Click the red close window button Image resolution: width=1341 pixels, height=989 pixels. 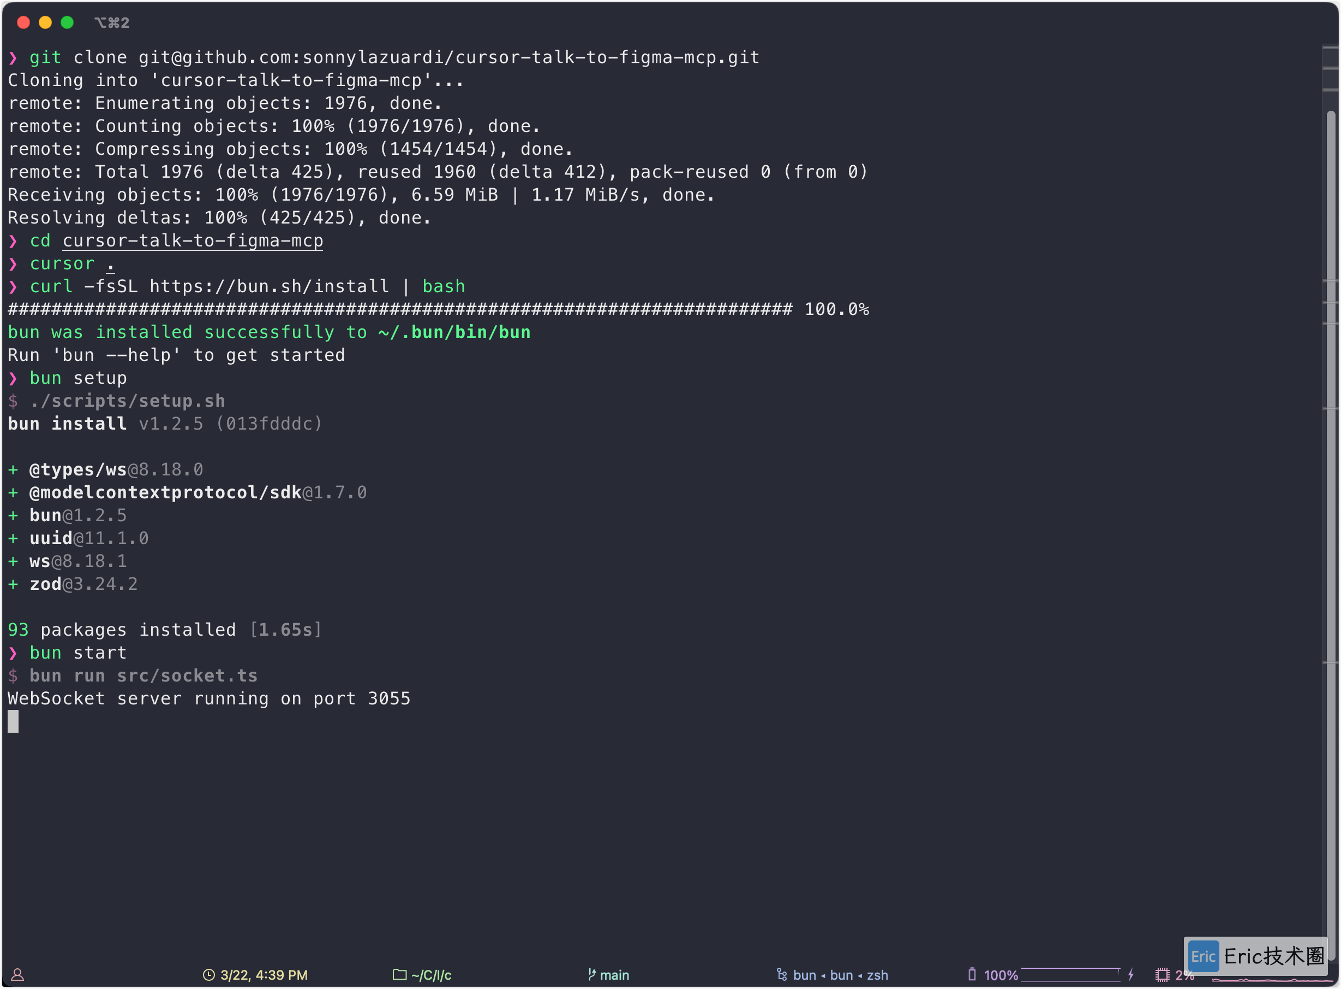tap(23, 22)
